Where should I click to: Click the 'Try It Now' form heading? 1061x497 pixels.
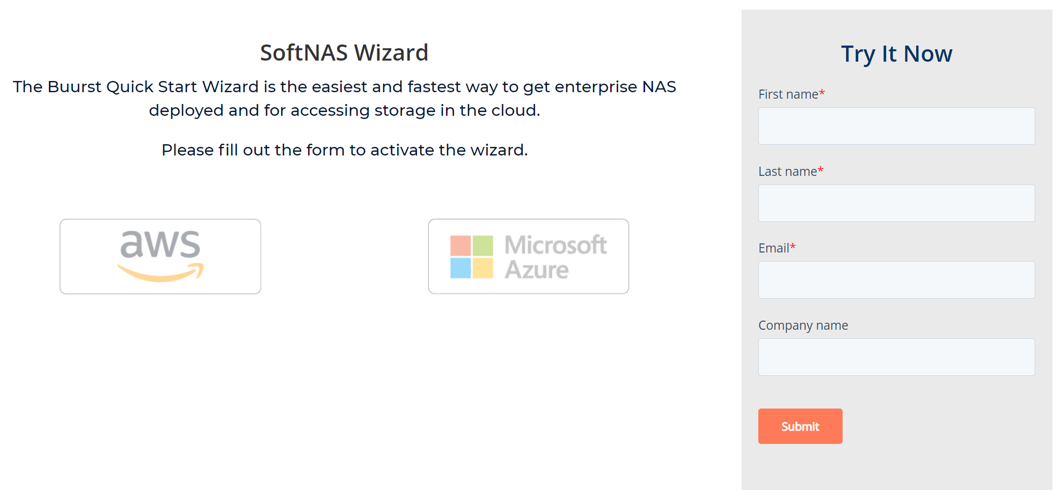click(x=896, y=54)
